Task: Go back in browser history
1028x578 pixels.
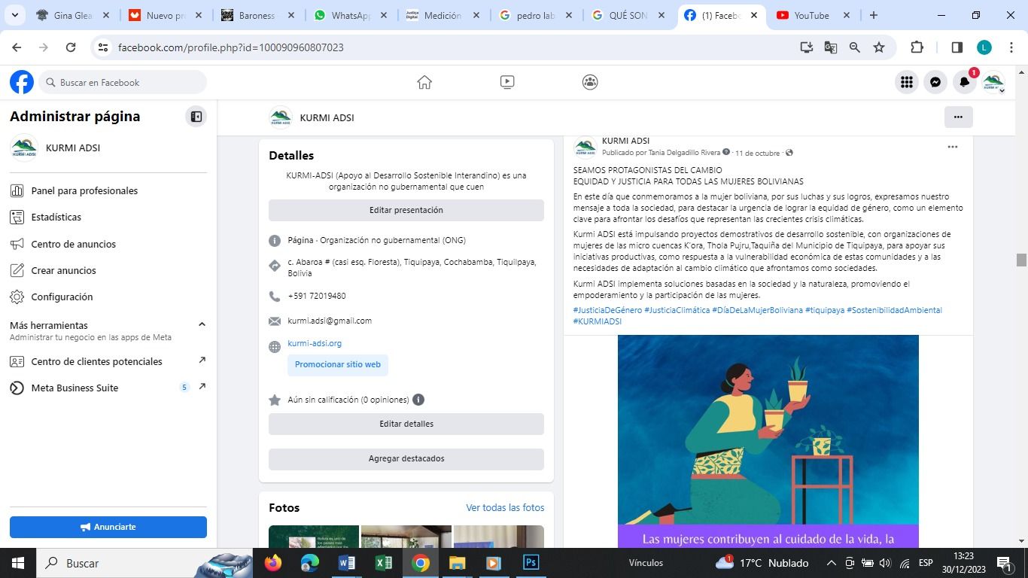Action: [17, 47]
